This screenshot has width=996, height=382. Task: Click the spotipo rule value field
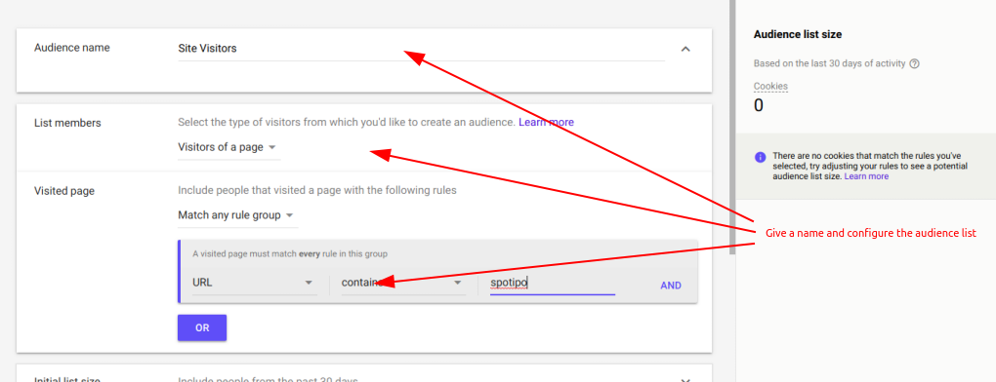click(x=553, y=284)
